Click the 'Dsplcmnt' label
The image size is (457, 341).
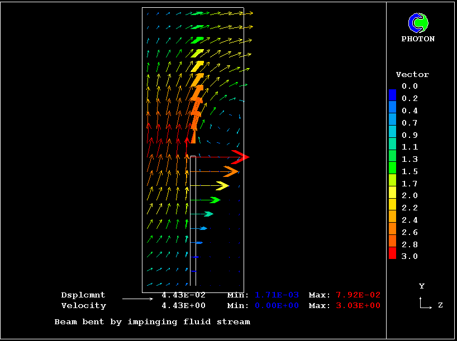click(x=83, y=295)
